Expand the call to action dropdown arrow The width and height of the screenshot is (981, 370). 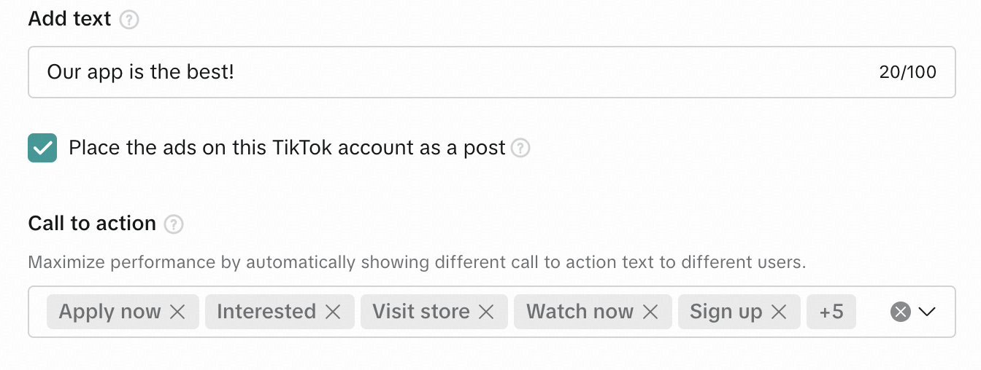(927, 312)
